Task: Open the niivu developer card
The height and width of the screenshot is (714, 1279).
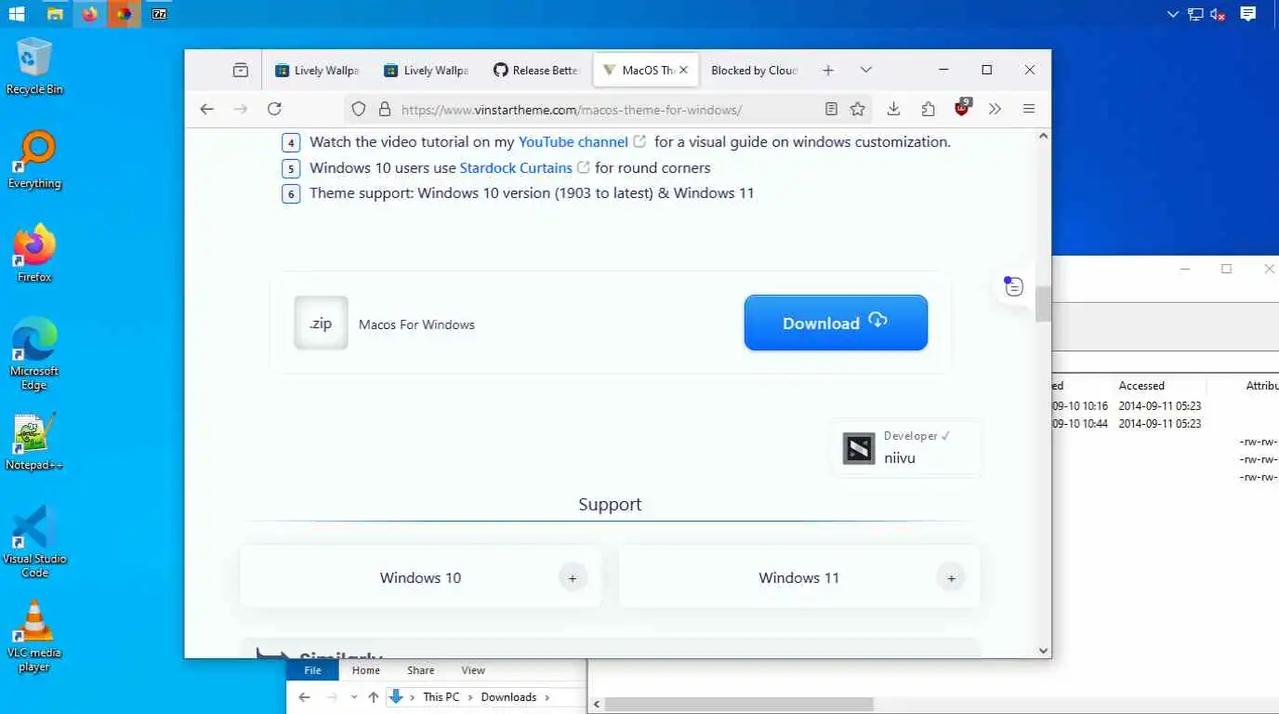Action: pyautogui.click(x=906, y=448)
